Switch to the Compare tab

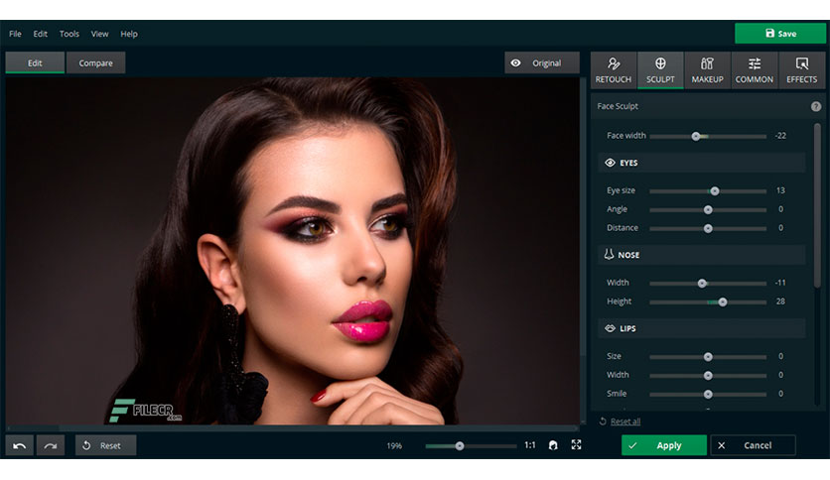[x=96, y=62]
